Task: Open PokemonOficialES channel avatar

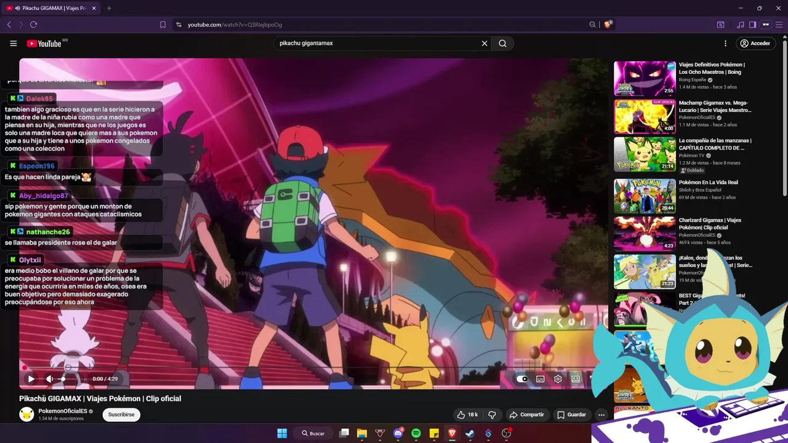Action: (26, 414)
